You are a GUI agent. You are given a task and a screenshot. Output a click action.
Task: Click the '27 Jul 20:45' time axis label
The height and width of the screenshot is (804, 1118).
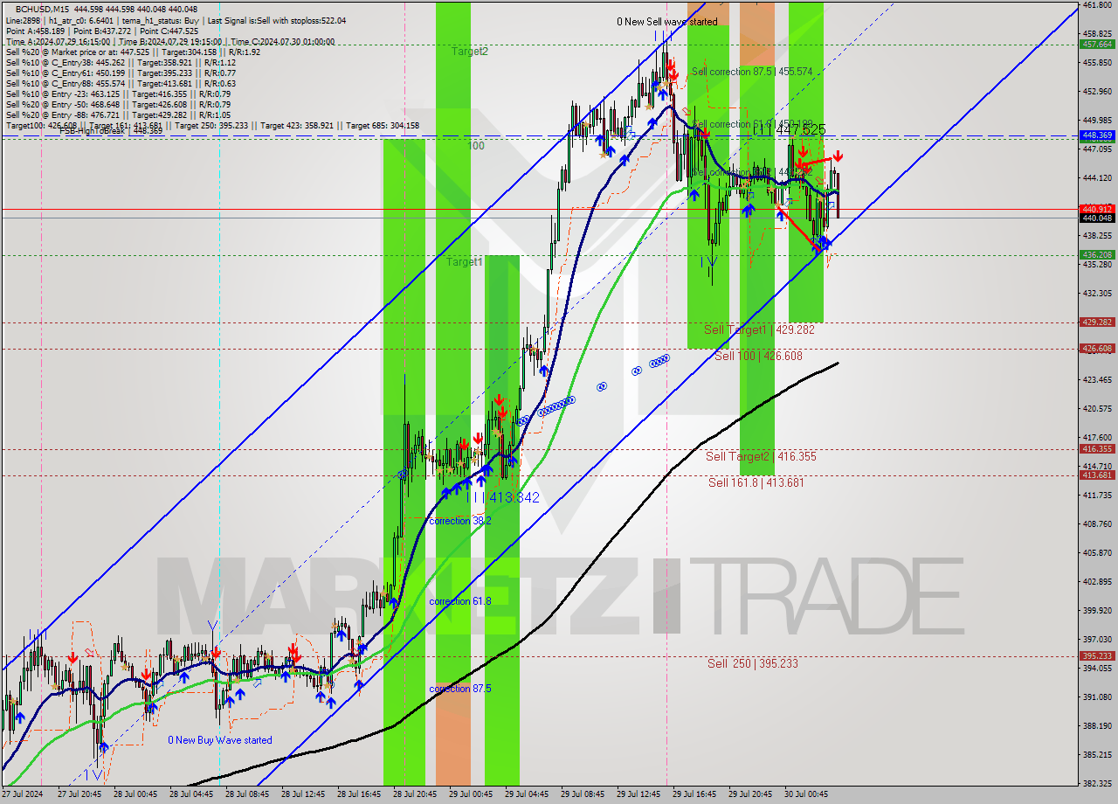(x=78, y=795)
